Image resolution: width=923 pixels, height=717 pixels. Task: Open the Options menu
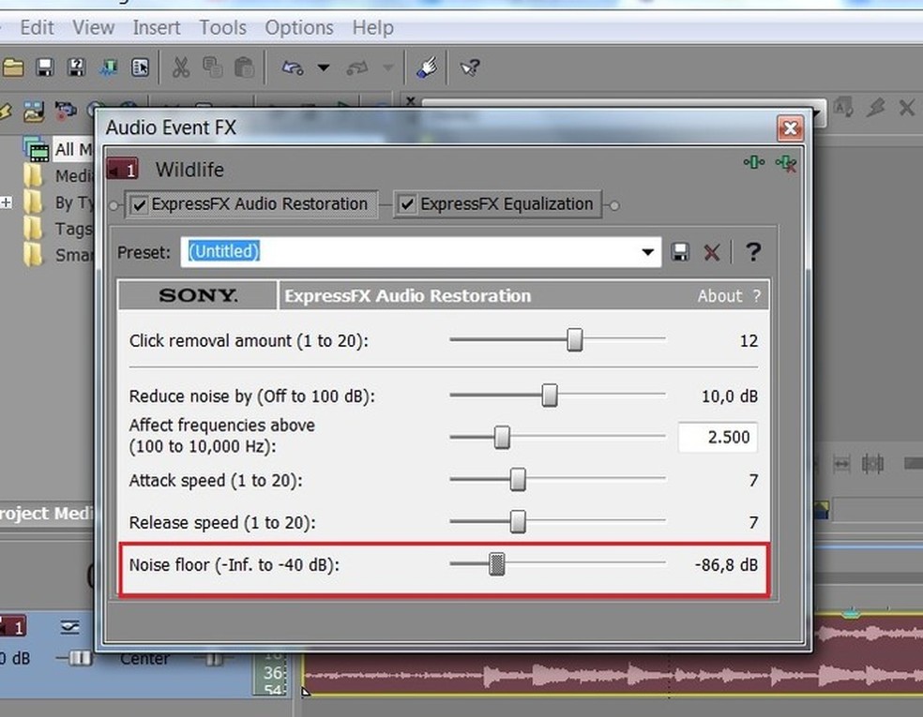tap(298, 27)
